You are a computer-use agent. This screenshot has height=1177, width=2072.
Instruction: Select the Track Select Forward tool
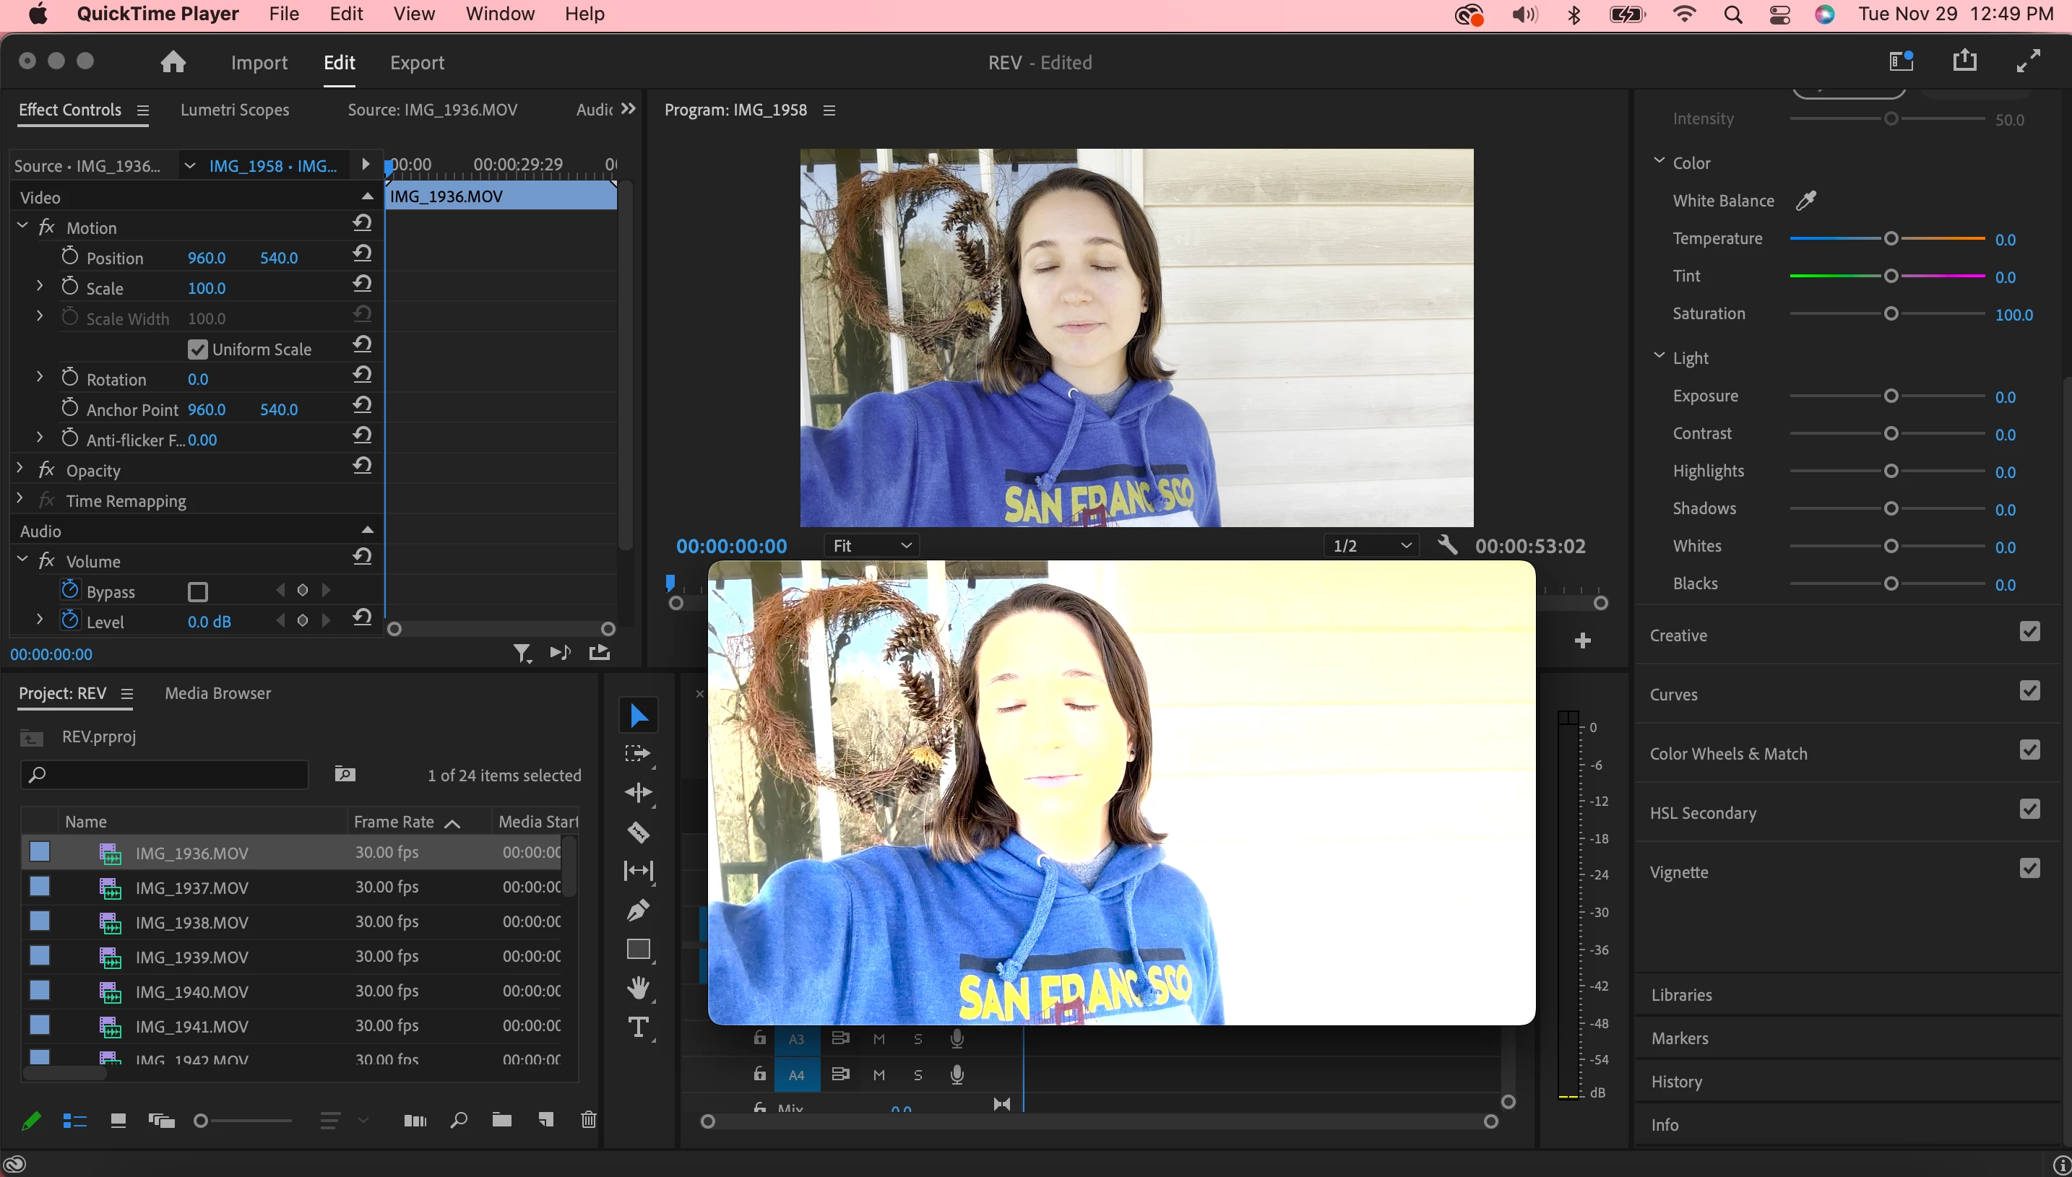[638, 753]
